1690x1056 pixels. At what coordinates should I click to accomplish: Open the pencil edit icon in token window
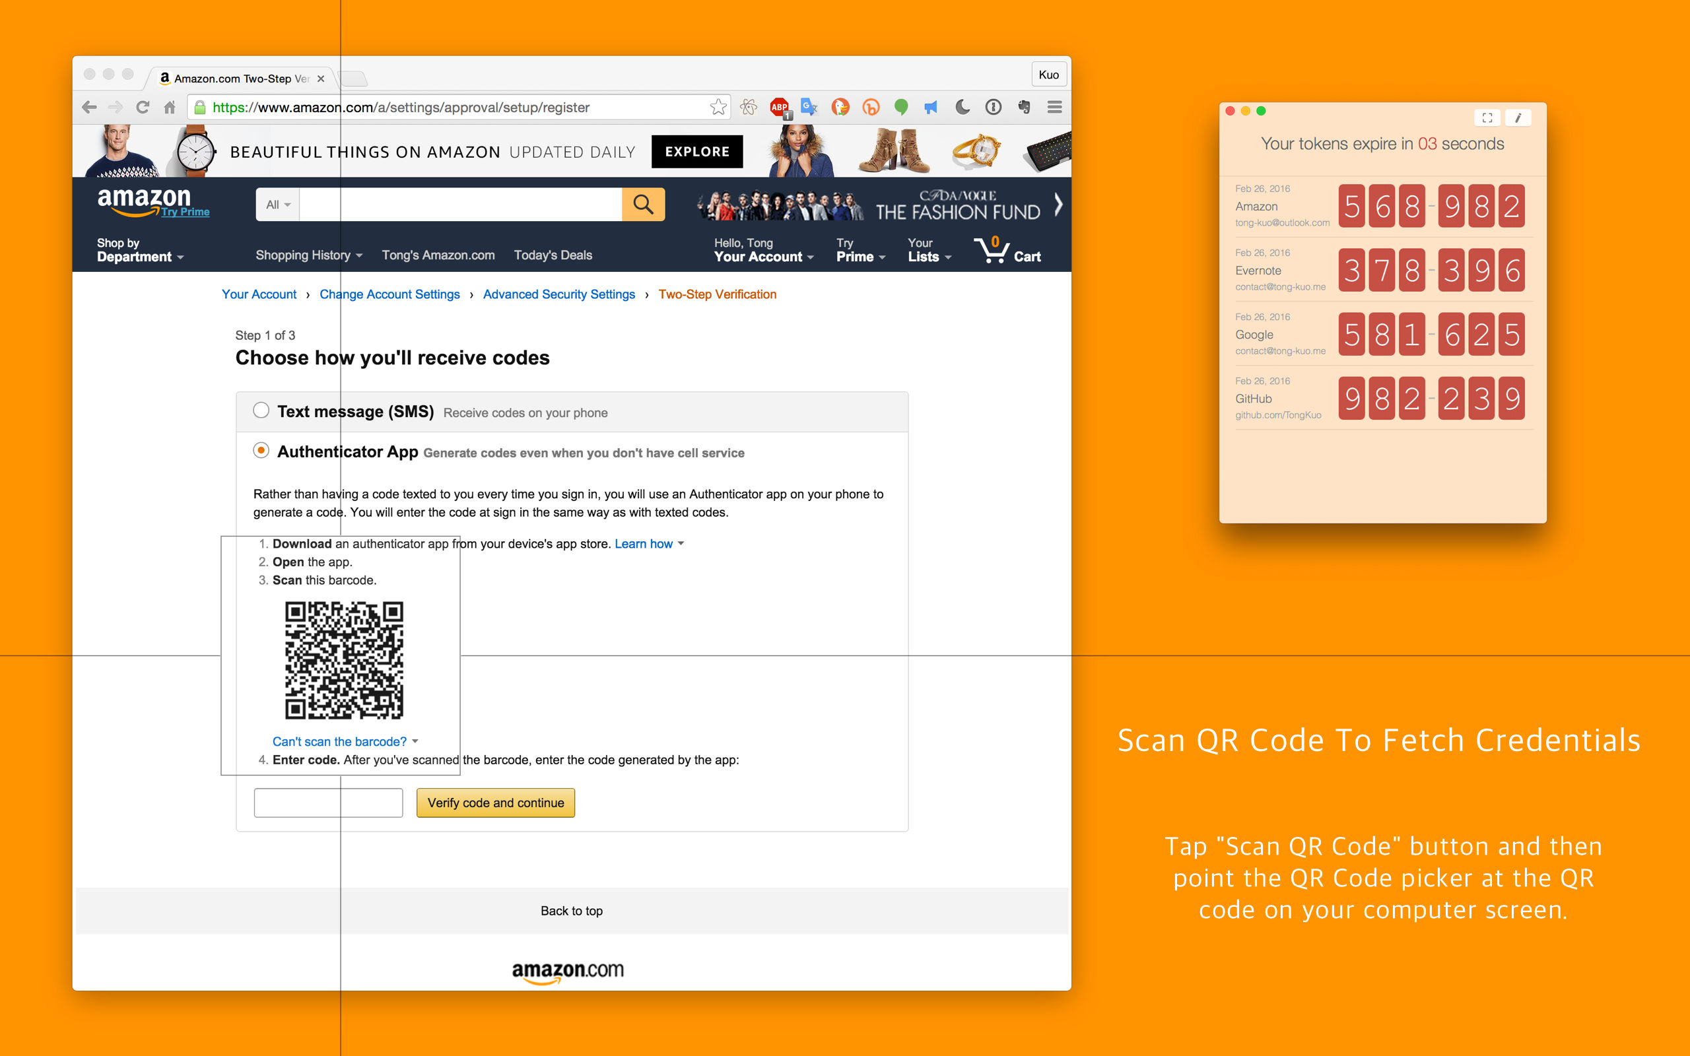click(x=1518, y=117)
